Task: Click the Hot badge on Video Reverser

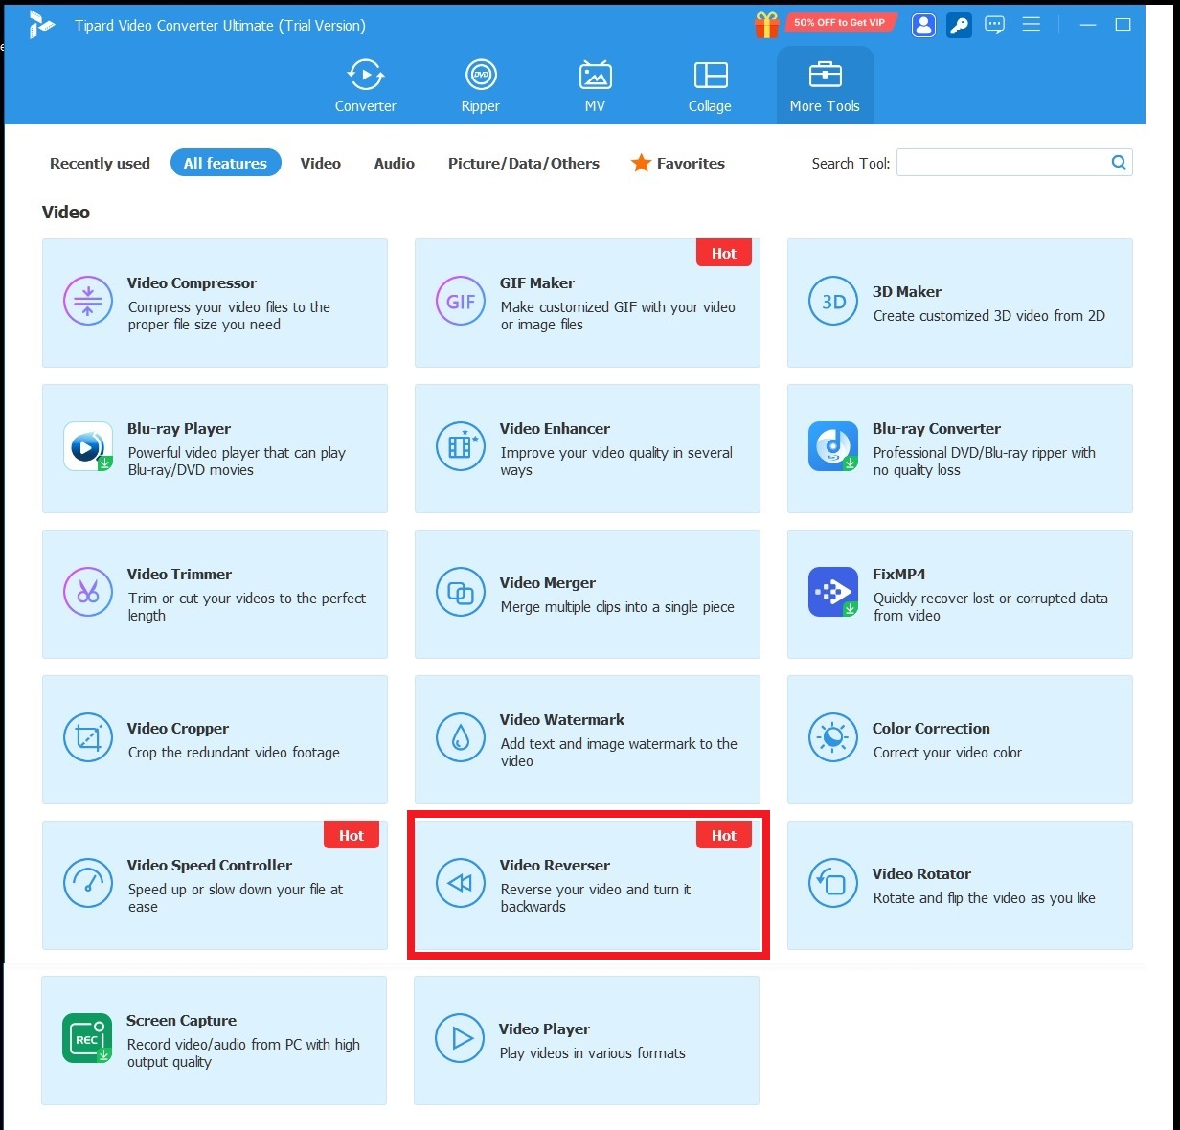Action: [724, 835]
